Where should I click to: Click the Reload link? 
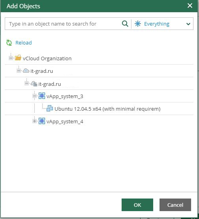[24, 43]
